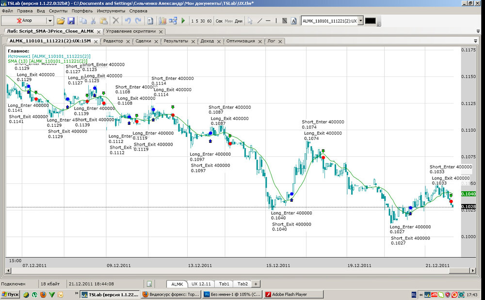
Task: Expand the Алор provider dropdown arrow
Action: (x=50, y=21)
